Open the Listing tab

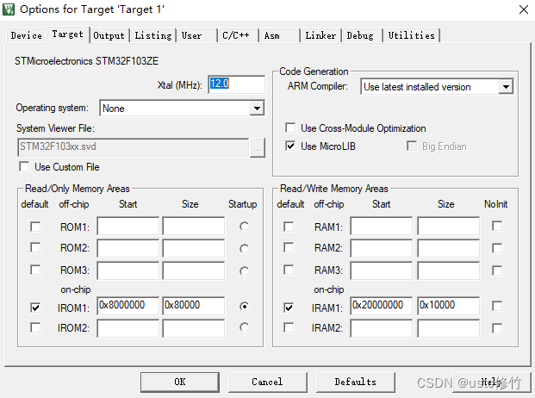coord(152,35)
